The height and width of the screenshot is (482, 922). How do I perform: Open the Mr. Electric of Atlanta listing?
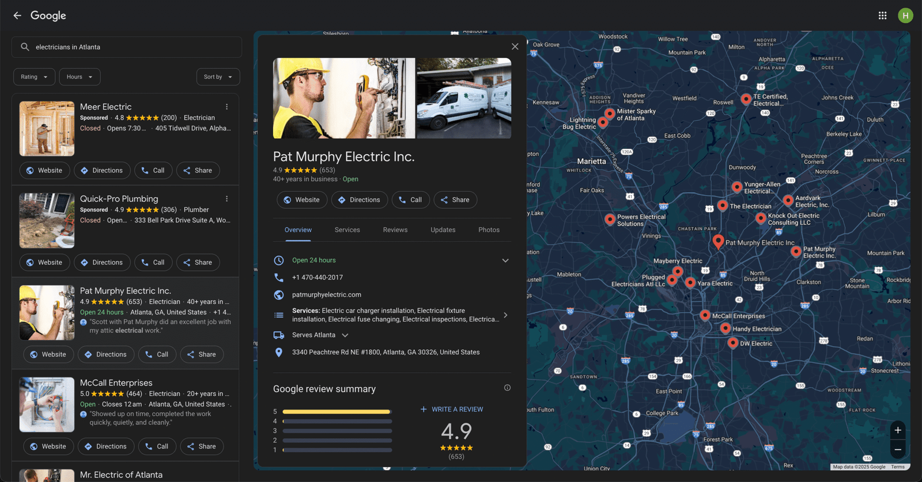(121, 475)
